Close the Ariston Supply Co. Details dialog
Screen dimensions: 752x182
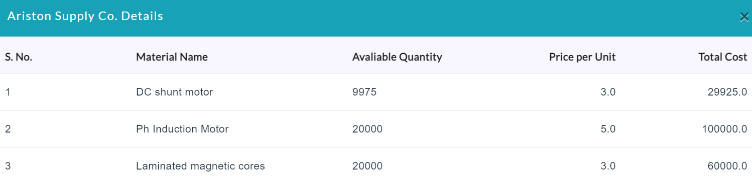(744, 17)
